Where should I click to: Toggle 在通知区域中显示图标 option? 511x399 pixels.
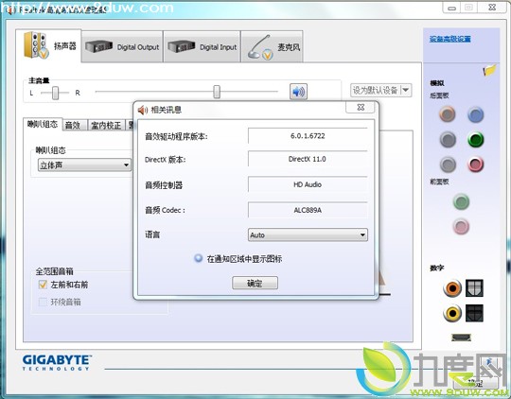point(198,259)
